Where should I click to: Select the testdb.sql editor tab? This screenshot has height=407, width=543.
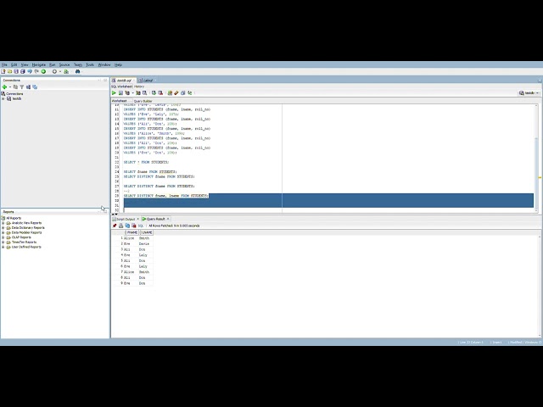(x=122, y=81)
